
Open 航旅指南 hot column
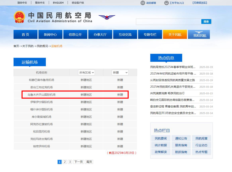pyautogui.click(x=181, y=152)
